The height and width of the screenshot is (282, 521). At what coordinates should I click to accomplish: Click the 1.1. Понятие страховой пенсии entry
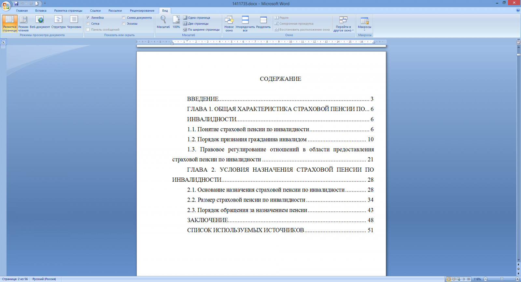[280, 129]
